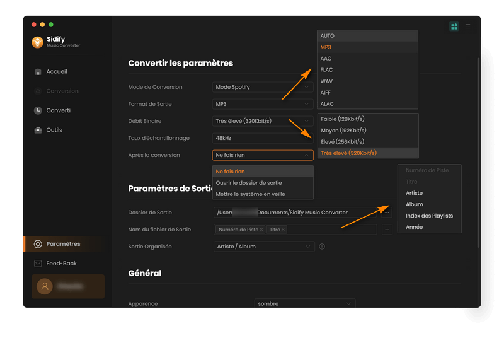Image resolution: width=504 pixels, height=338 pixels.
Task: Click the Sidify logo icon
Action: [37, 42]
